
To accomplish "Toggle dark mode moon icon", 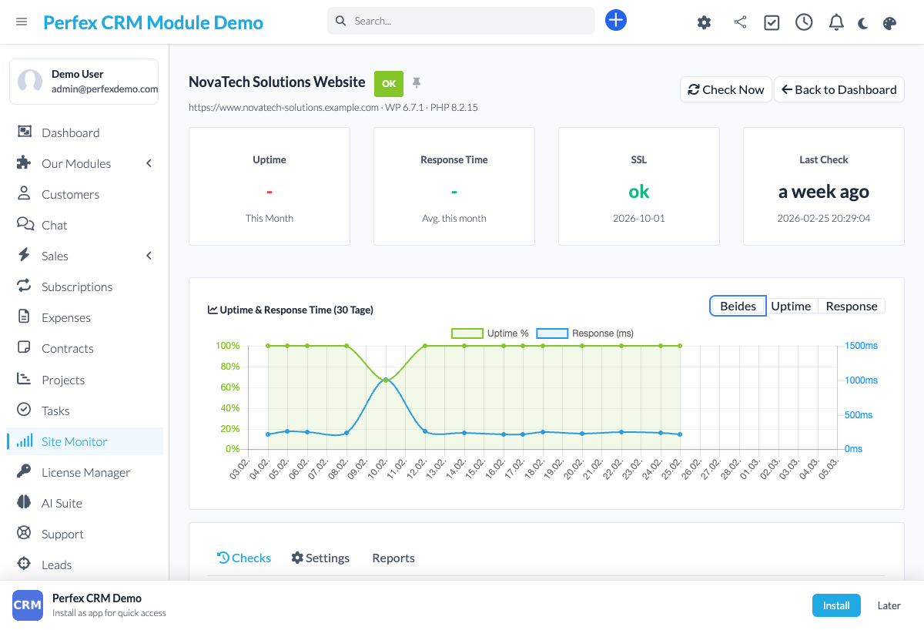I will coord(863,23).
